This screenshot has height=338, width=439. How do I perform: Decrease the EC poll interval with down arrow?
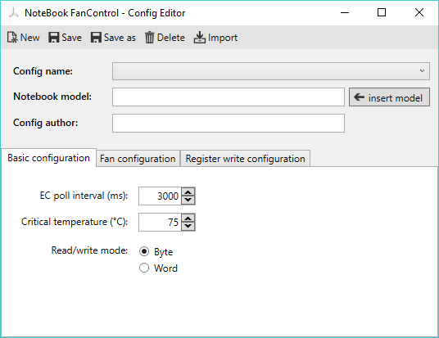188,201
